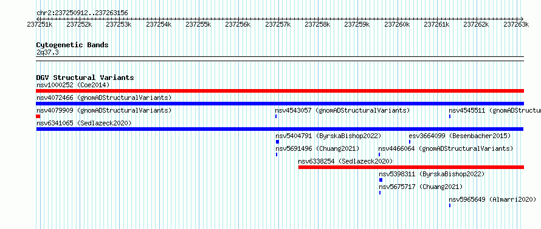Click the blue nsv6341065 Sedlazeck2020 bar

pyautogui.click(x=280, y=129)
